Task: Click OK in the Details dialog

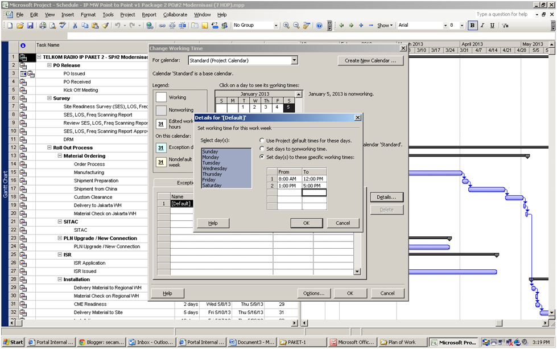Action: click(306, 223)
